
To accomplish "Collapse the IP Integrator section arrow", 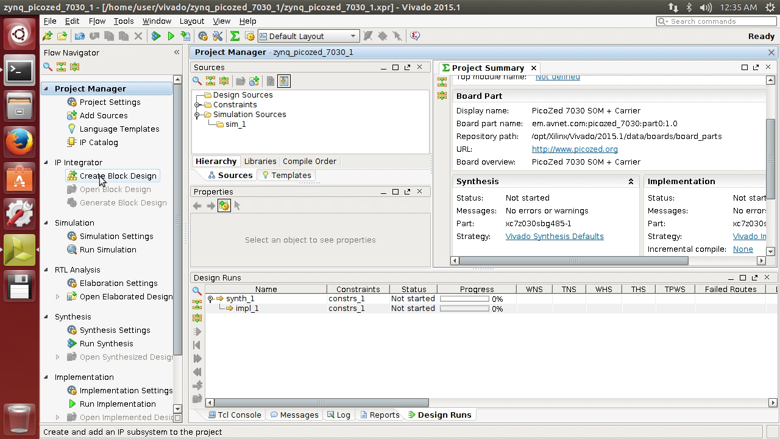I will [46, 162].
